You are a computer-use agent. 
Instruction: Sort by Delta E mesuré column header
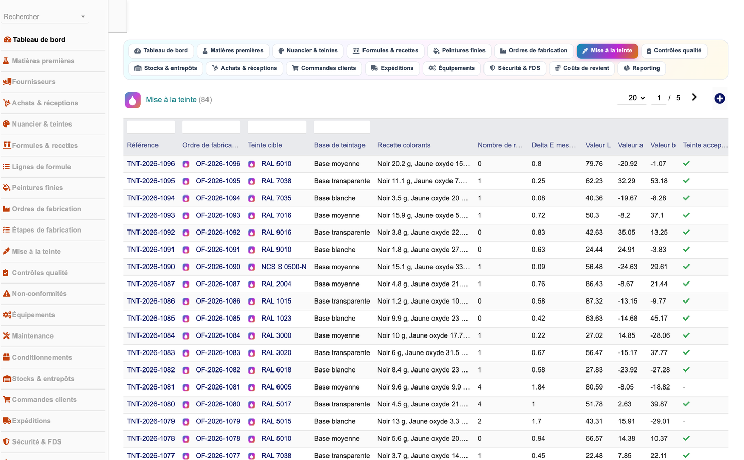553,145
